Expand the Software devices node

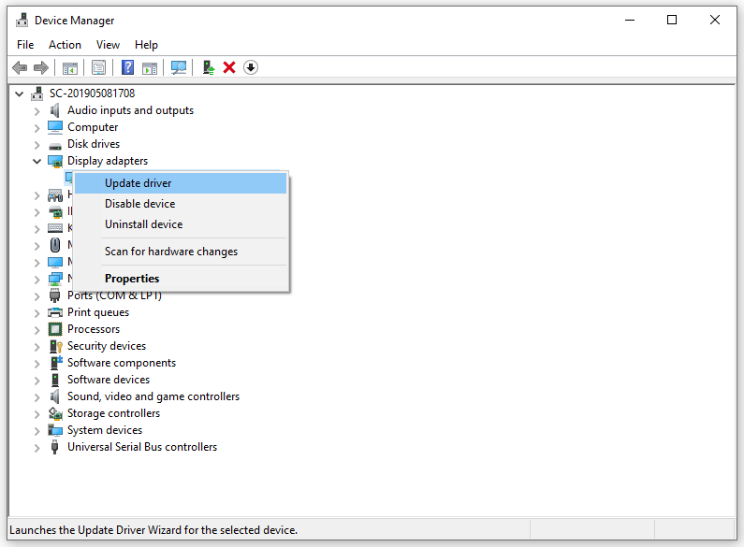coord(37,381)
